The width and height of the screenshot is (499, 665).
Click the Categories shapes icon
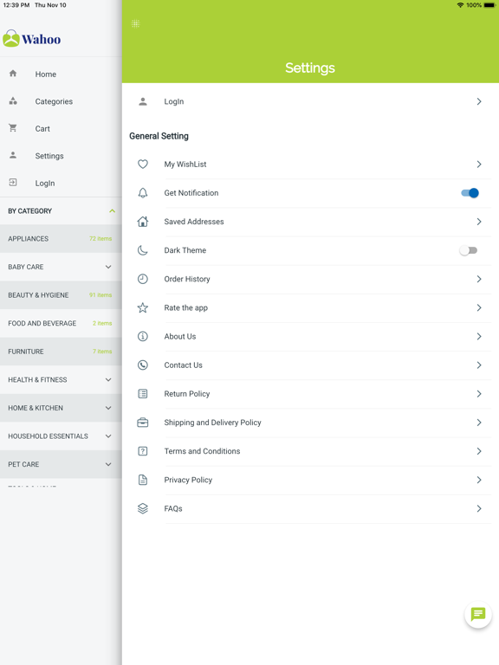(13, 101)
